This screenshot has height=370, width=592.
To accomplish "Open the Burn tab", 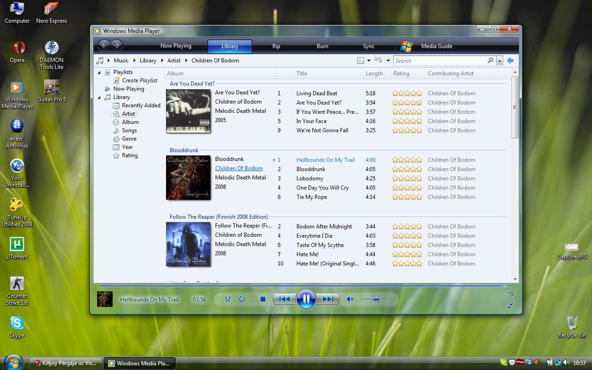I will click(x=322, y=46).
